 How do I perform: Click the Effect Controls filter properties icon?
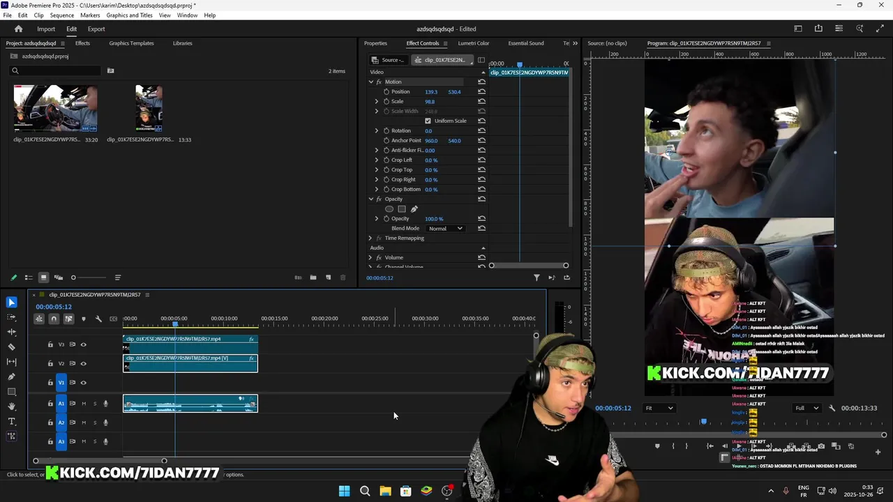click(x=536, y=277)
